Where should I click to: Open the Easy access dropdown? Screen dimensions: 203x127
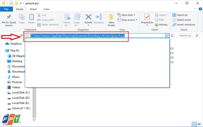[127, 20]
